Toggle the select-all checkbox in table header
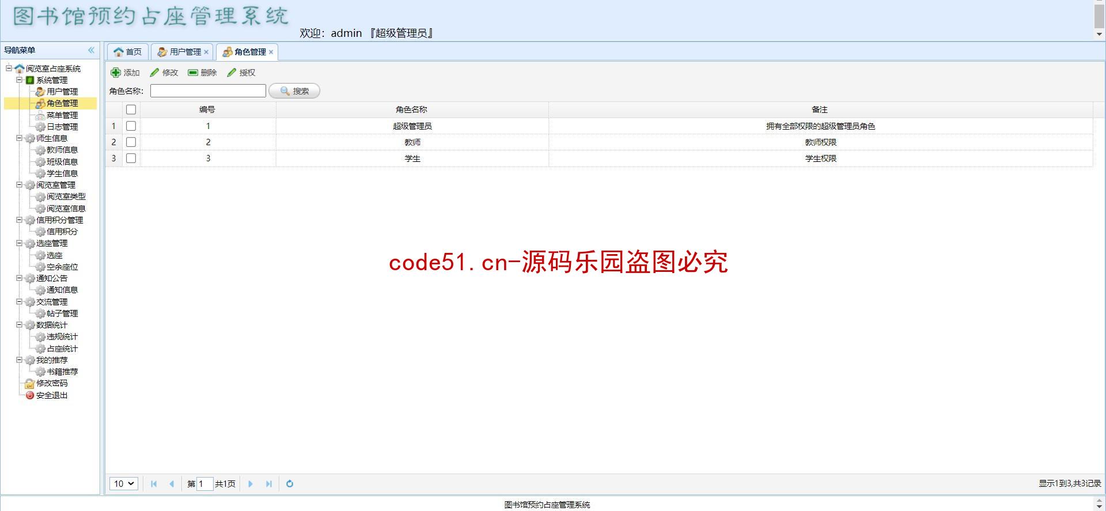The image size is (1106, 511). (131, 109)
